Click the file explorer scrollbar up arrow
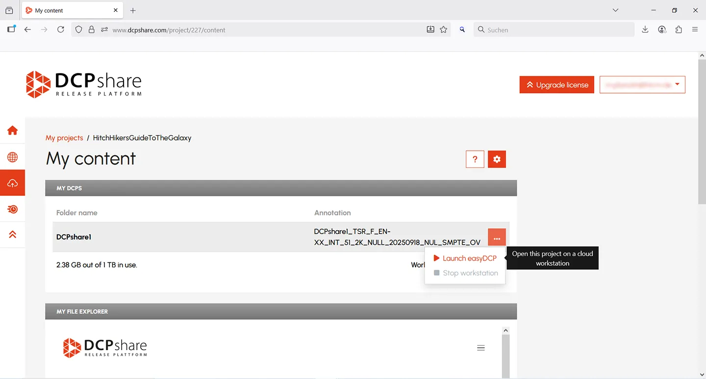The image size is (706, 379). pos(506,331)
